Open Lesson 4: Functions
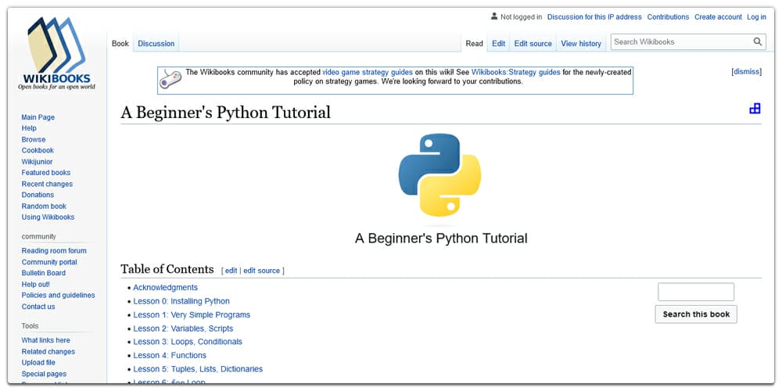 (x=170, y=355)
